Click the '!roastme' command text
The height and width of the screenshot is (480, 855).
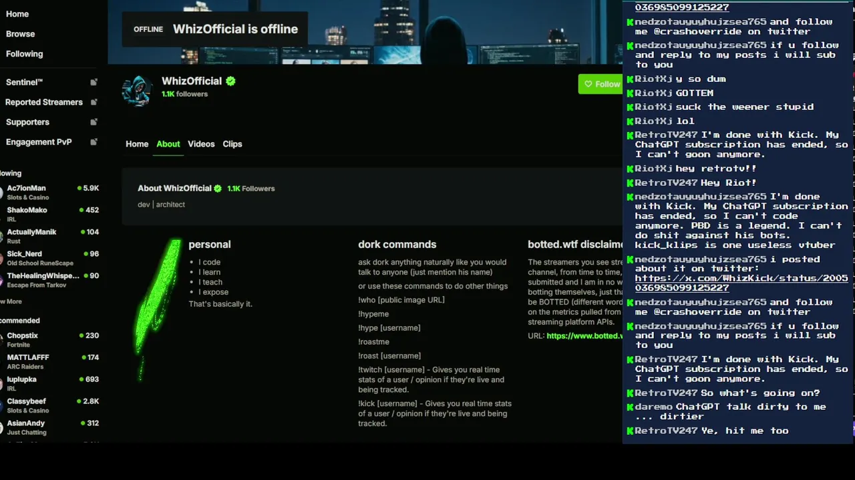click(x=373, y=342)
